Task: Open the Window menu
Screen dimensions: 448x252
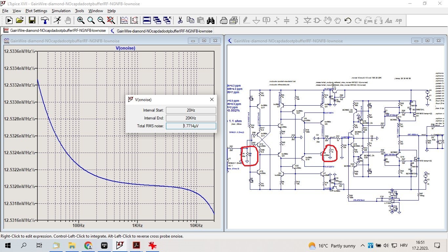Action: 95,11
